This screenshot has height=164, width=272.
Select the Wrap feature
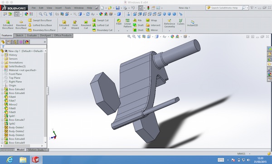(151, 20)
